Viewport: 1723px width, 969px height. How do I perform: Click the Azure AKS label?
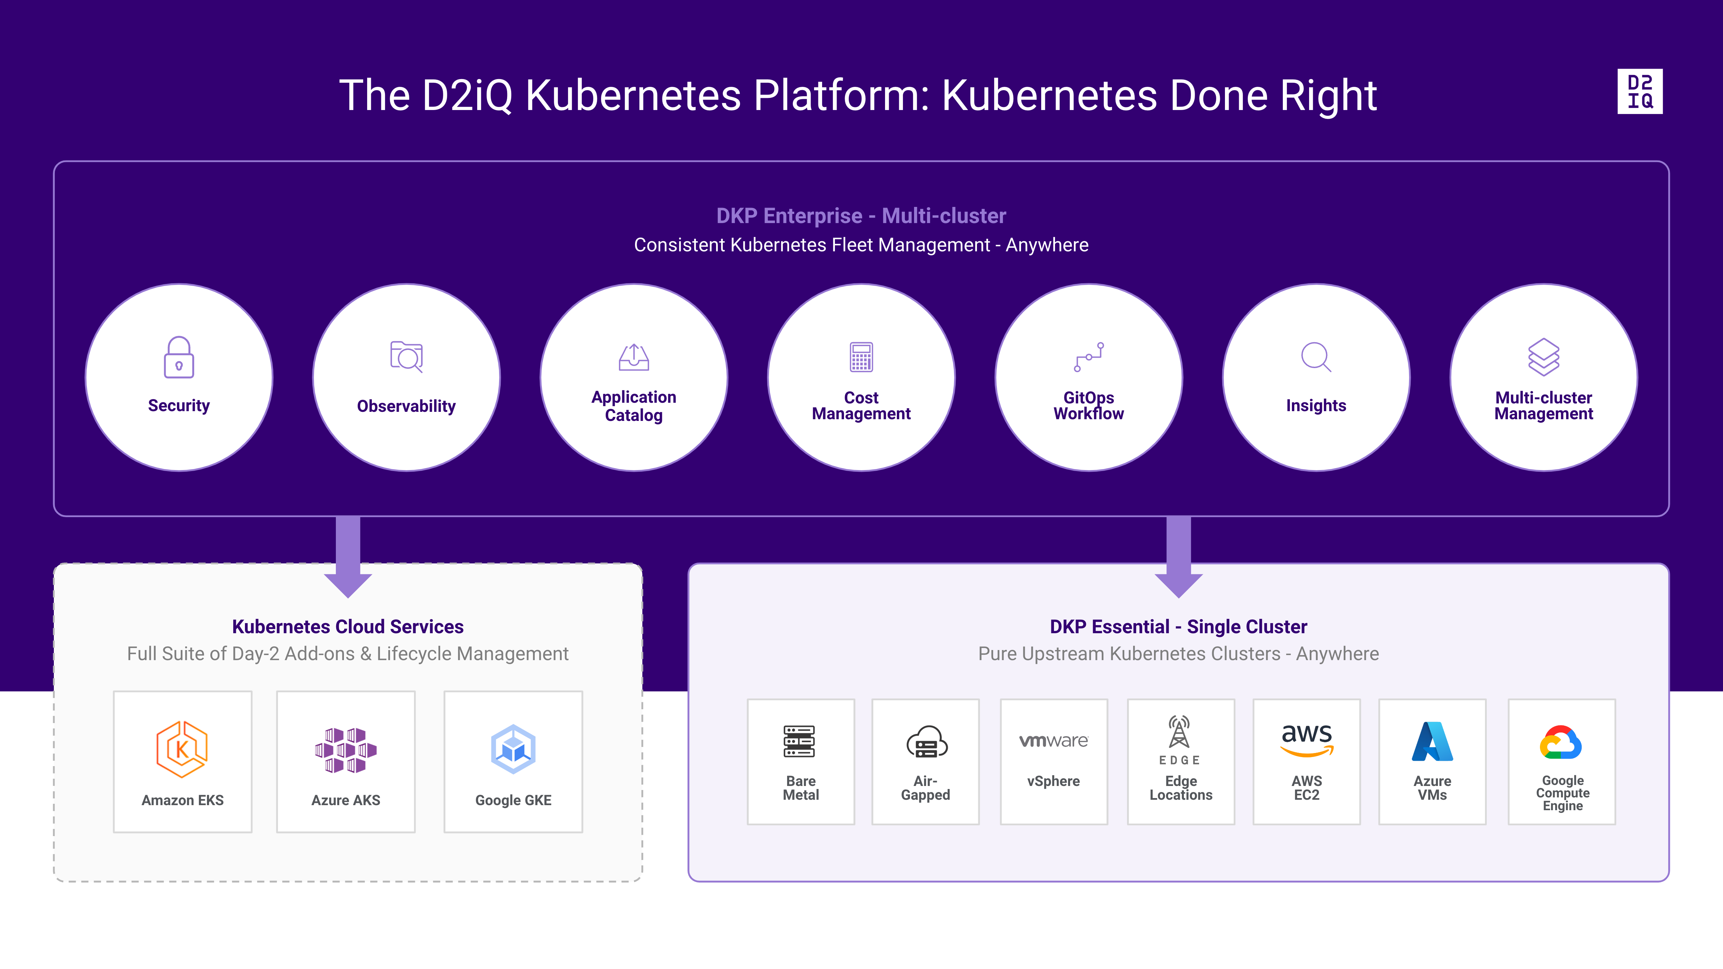[346, 800]
